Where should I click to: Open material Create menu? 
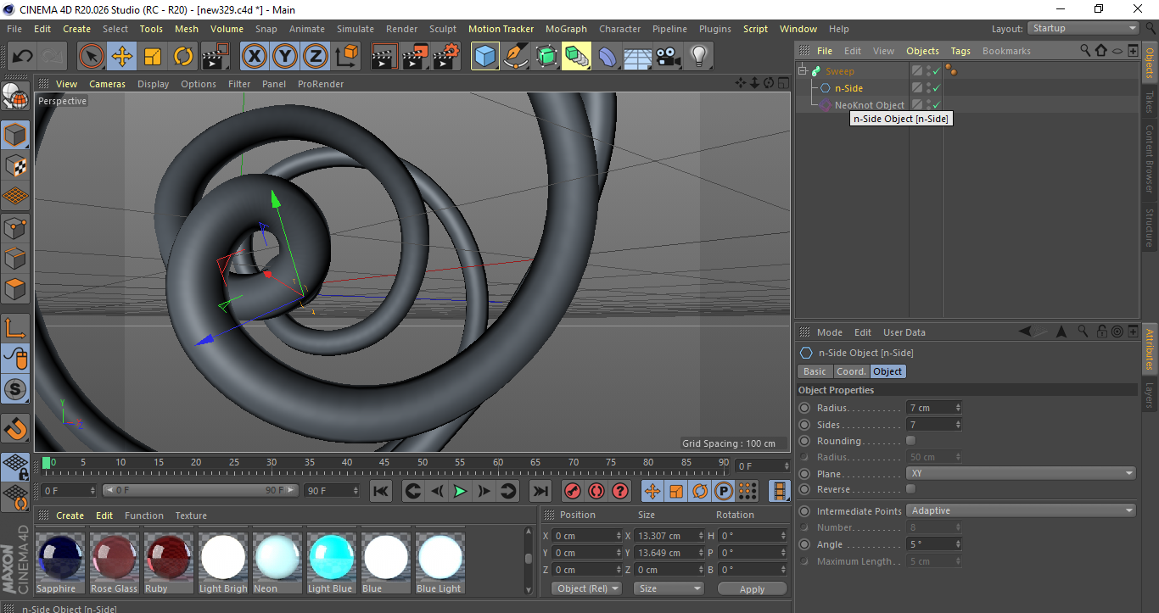(70, 515)
